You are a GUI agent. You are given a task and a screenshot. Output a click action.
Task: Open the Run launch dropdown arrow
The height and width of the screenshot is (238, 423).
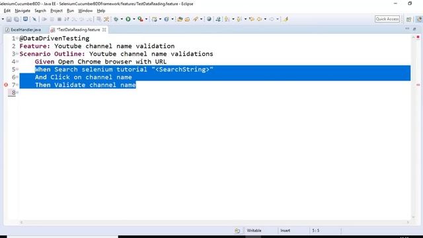click(x=134, y=19)
